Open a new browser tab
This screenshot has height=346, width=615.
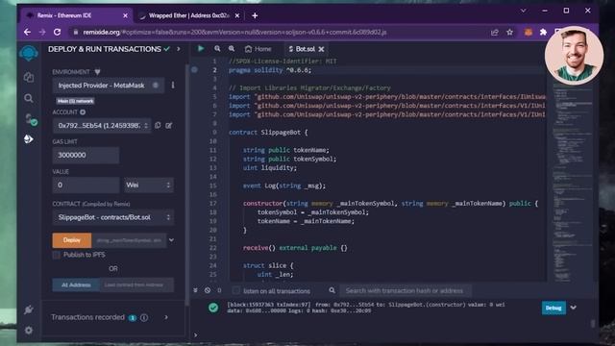coord(255,15)
